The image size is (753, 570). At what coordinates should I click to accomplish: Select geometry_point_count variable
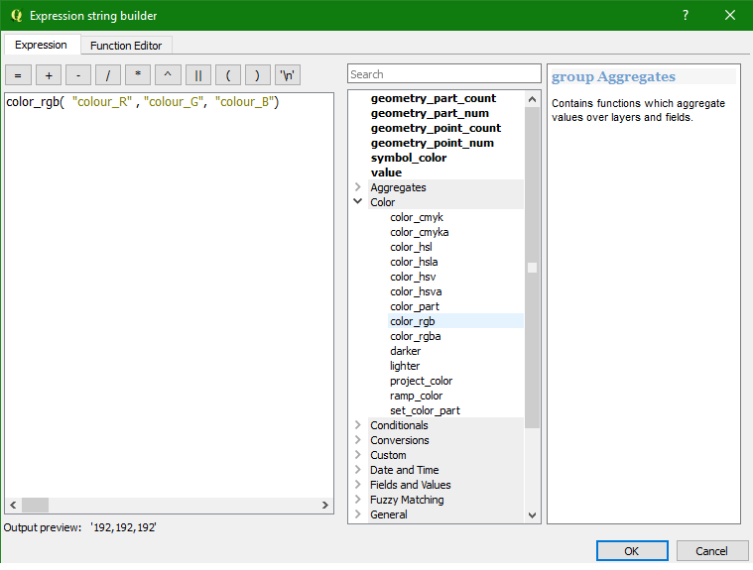[436, 128]
